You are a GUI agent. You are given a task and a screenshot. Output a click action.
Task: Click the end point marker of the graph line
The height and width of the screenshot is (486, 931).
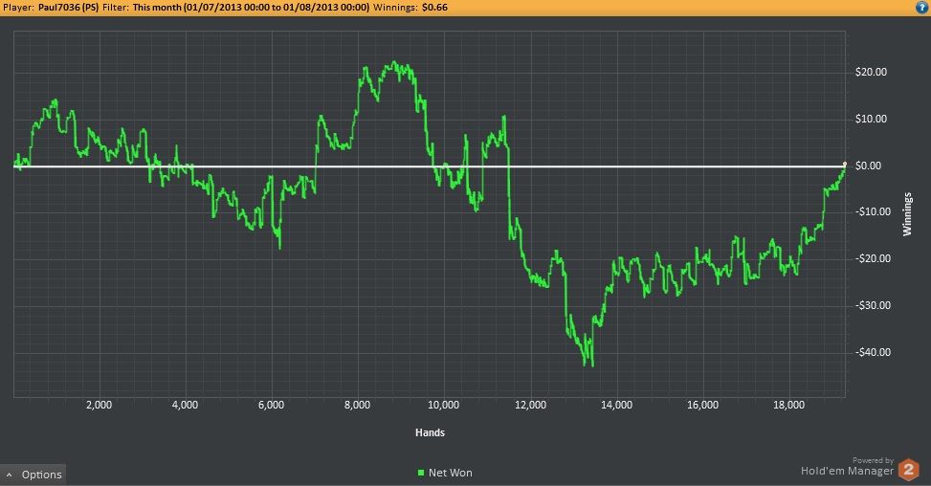coord(845,165)
